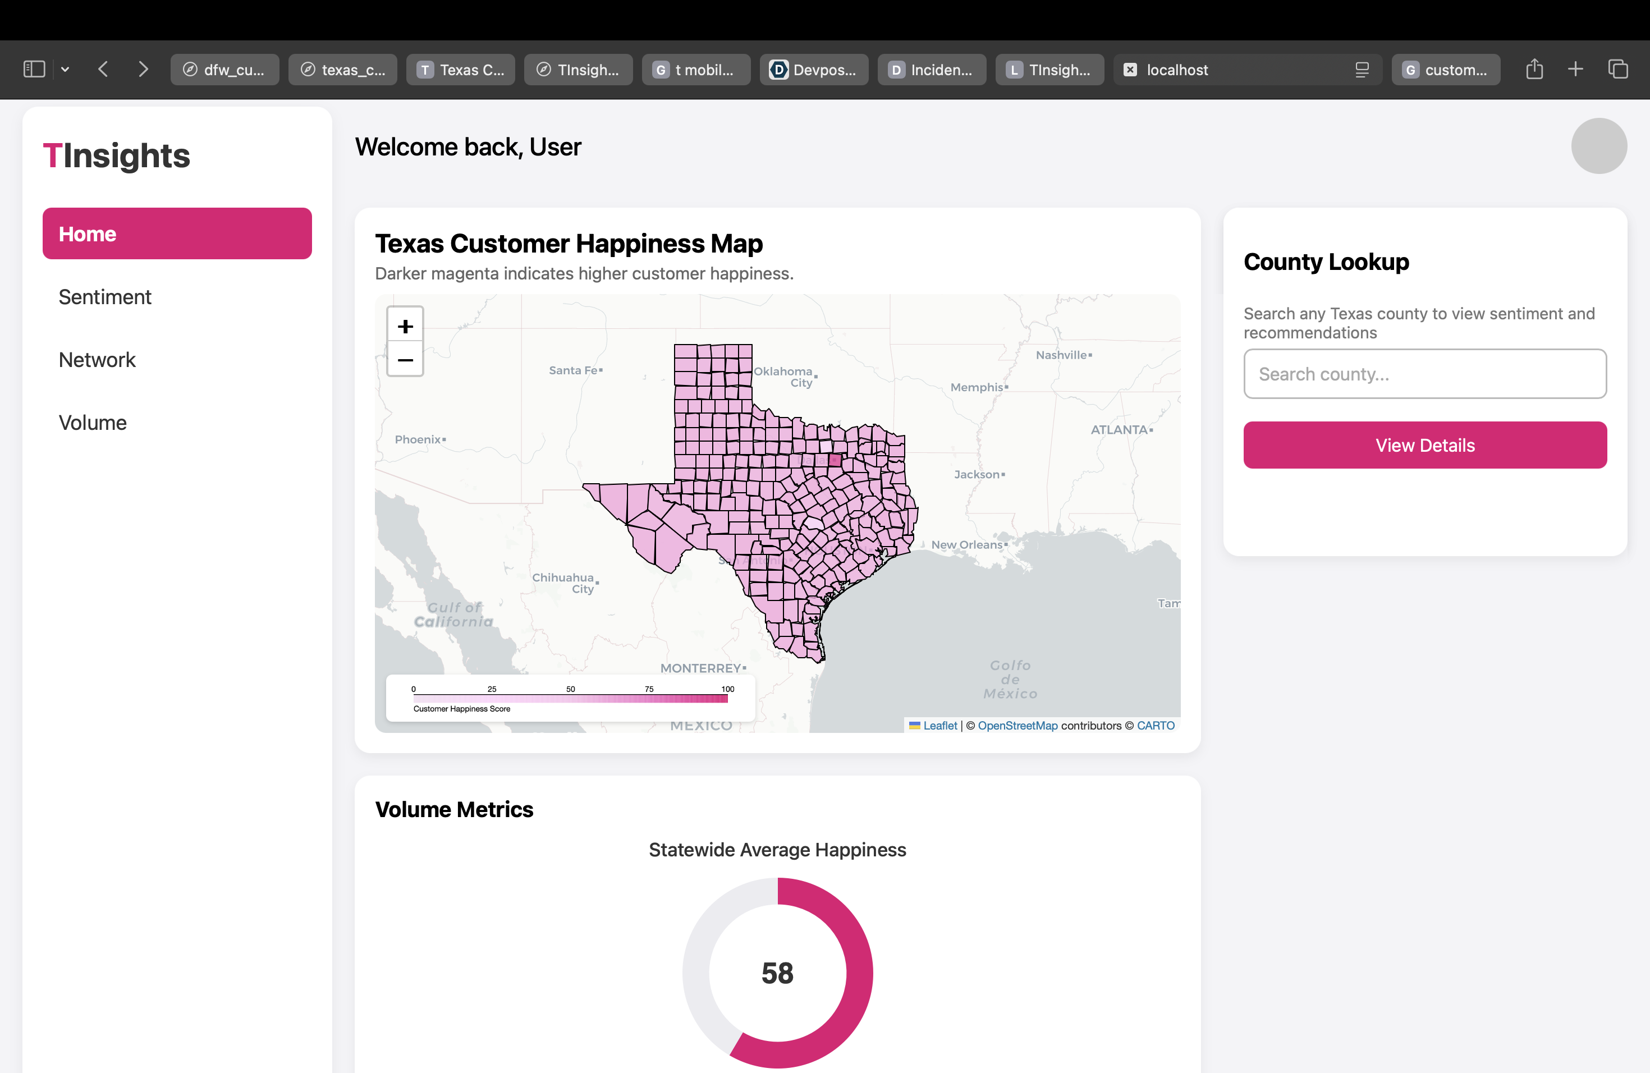The image size is (1650, 1073).
Task: Click the map zoom out minus button
Action: pyautogui.click(x=405, y=360)
